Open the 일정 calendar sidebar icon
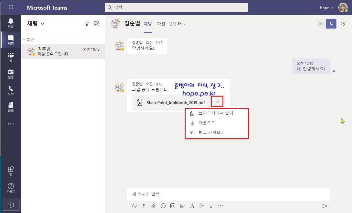This screenshot has height=213, width=352. 11,74
